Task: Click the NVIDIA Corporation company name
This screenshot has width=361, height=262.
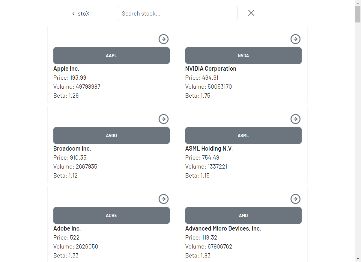Action: [211, 69]
